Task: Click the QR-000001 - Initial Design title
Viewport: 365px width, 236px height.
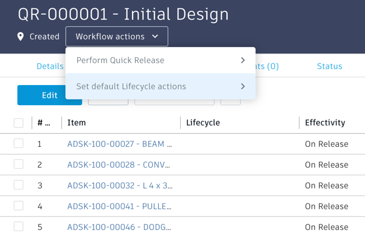Action: click(124, 14)
